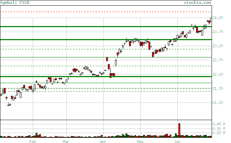Click the 'Symbol: PICB' label

[x=15, y=2]
